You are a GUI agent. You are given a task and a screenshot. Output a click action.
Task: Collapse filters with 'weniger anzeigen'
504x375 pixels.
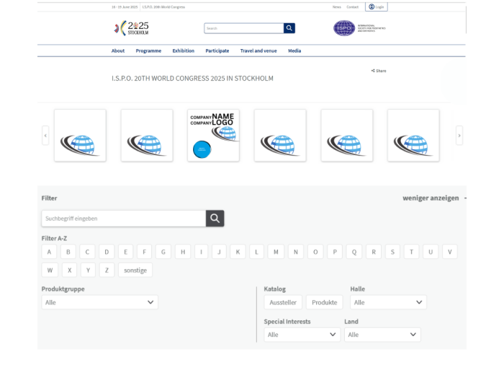point(431,198)
